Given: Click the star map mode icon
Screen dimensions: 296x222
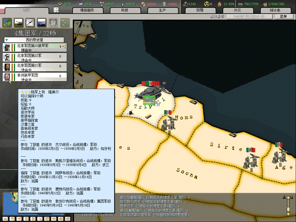Looking at the screenshot, I should 67,218.
